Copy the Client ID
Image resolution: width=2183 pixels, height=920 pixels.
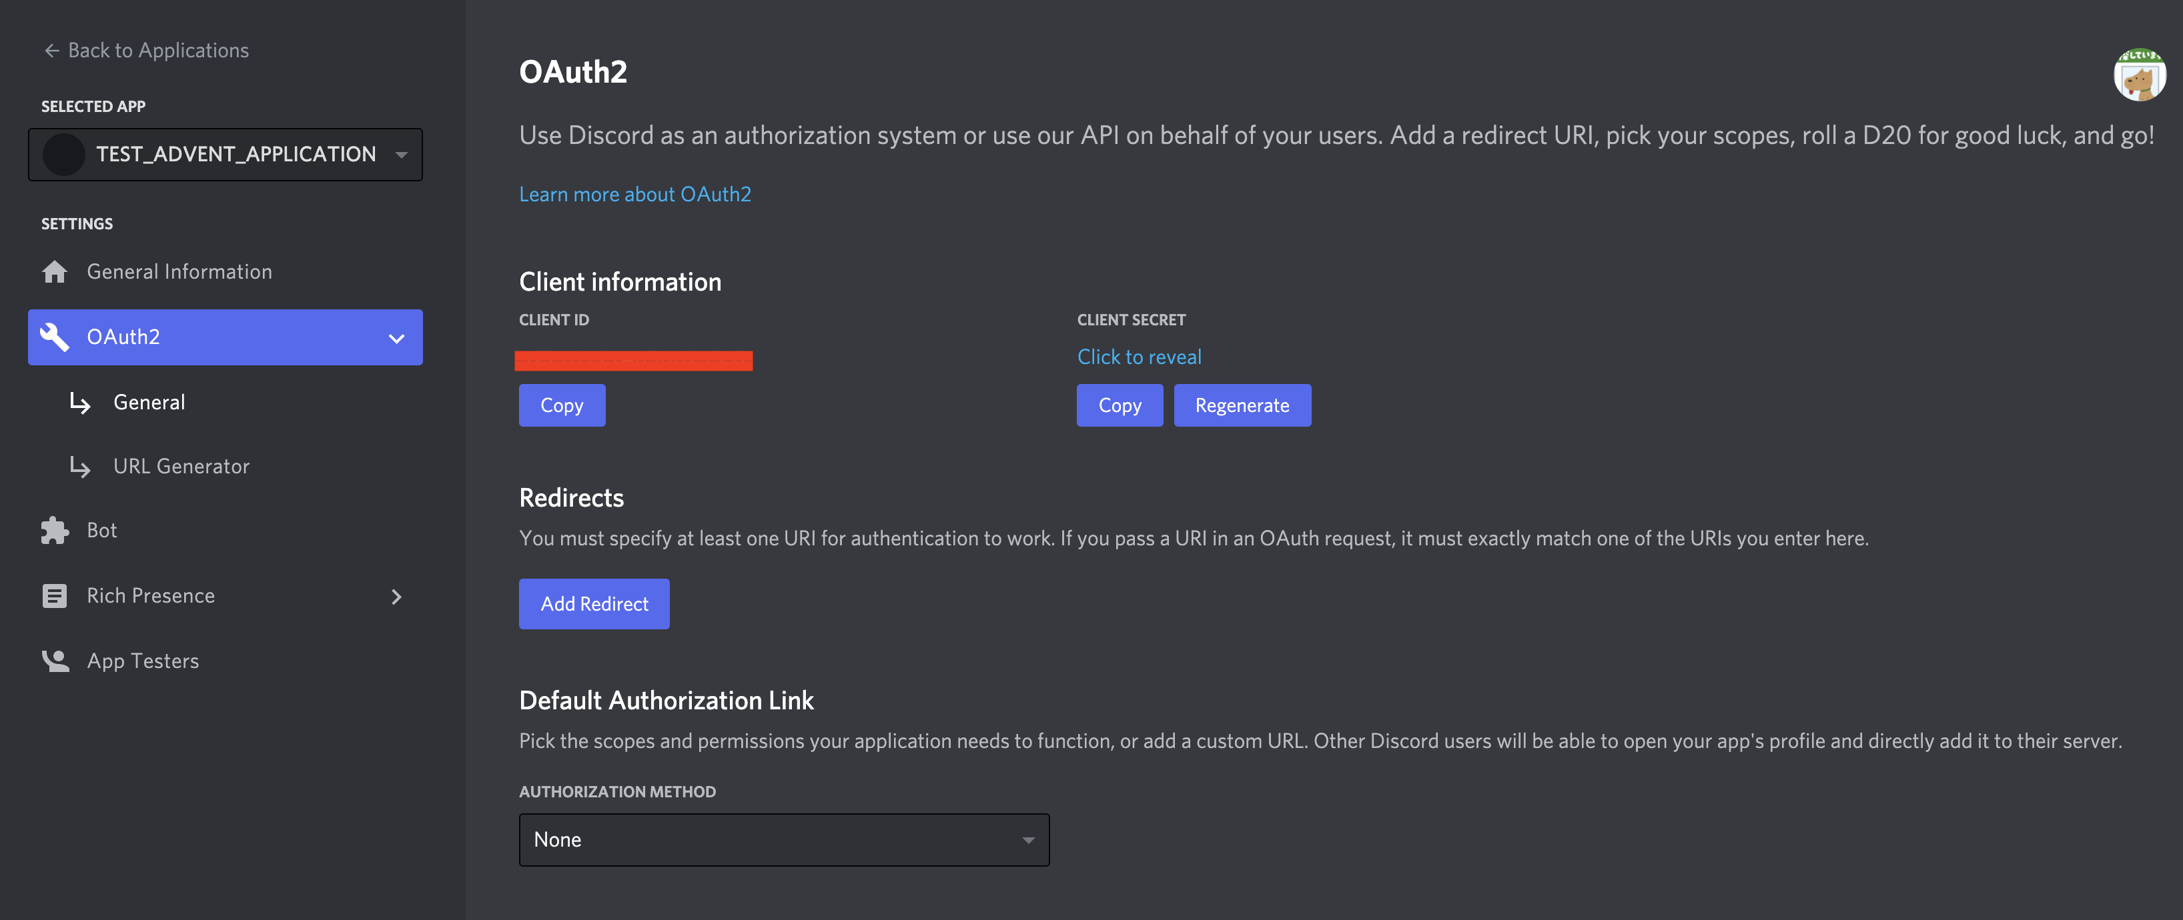coord(561,406)
